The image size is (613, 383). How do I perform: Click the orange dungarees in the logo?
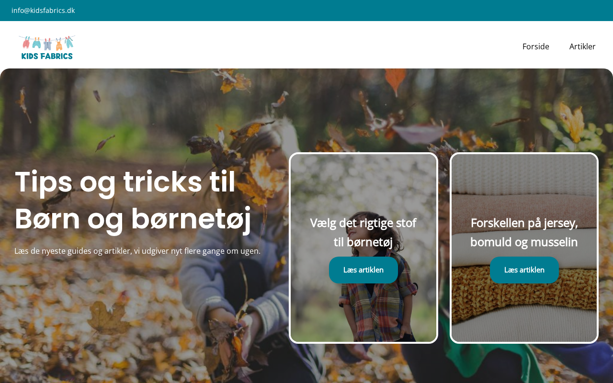click(x=59, y=45)
